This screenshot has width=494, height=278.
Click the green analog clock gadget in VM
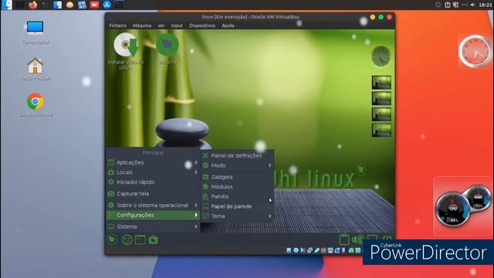(x=381, y=56)
